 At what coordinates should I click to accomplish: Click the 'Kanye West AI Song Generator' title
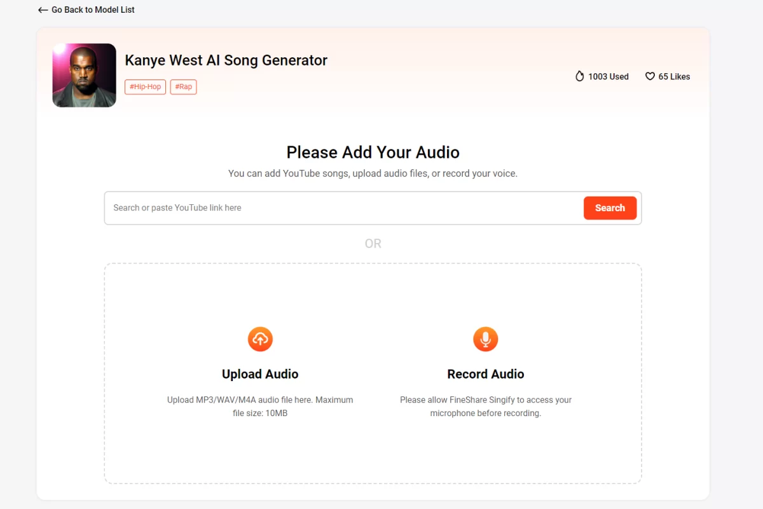pyautogui.click(x=226, y=60)
